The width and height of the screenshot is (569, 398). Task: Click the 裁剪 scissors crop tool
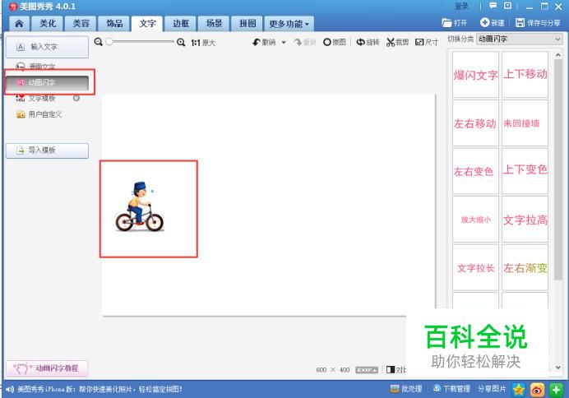[397, 43]
